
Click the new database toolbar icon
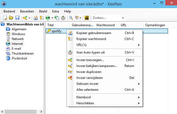click(5, 18)
